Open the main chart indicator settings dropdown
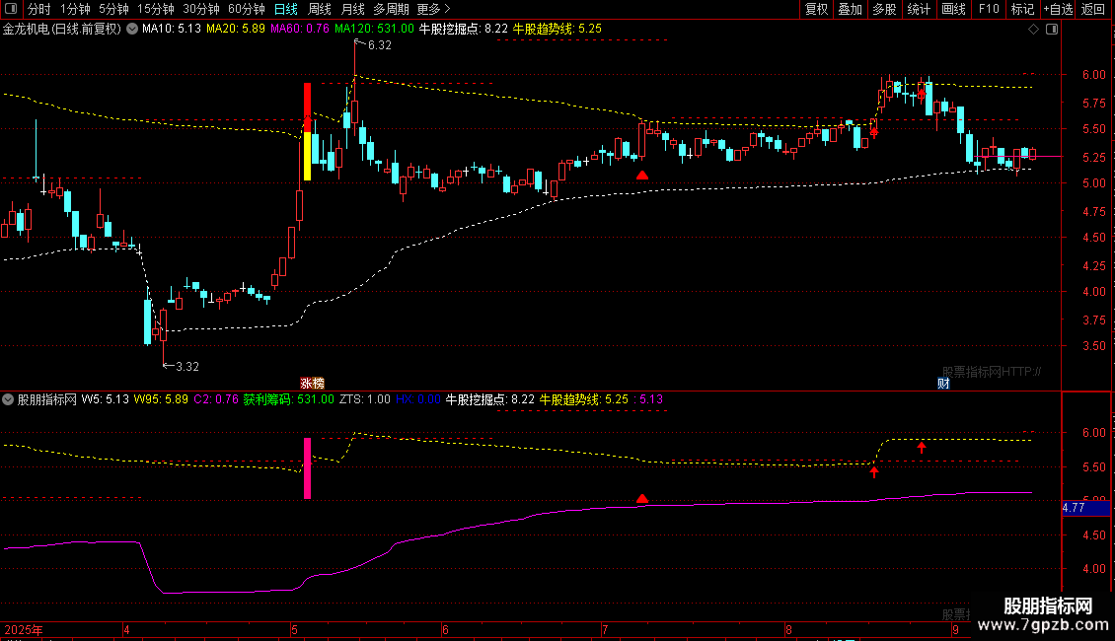The image size is (1115, 641). [x=132, y=30]
